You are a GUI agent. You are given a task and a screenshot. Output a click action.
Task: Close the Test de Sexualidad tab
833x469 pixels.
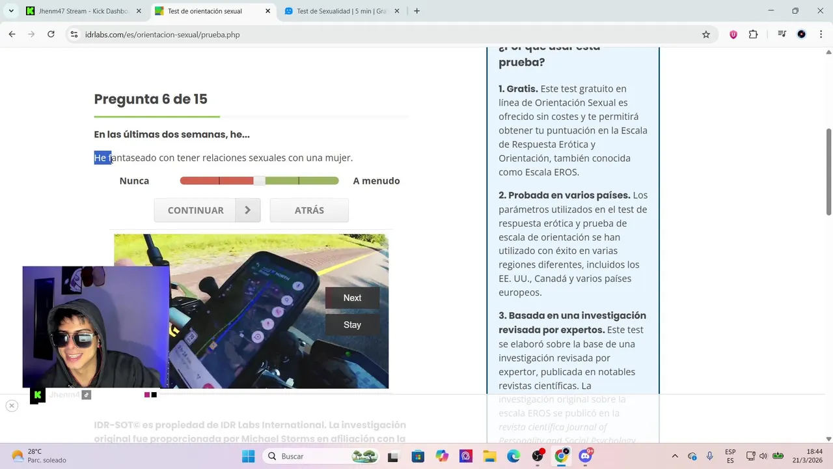point(397,11)
